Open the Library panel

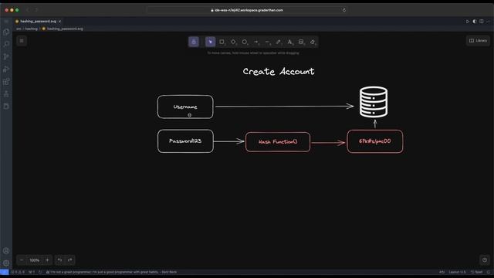478,41
